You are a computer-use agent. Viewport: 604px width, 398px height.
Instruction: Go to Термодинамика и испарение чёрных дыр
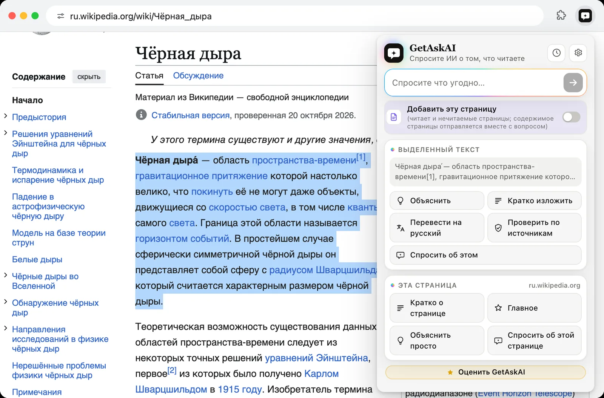(x=58, y=175)
